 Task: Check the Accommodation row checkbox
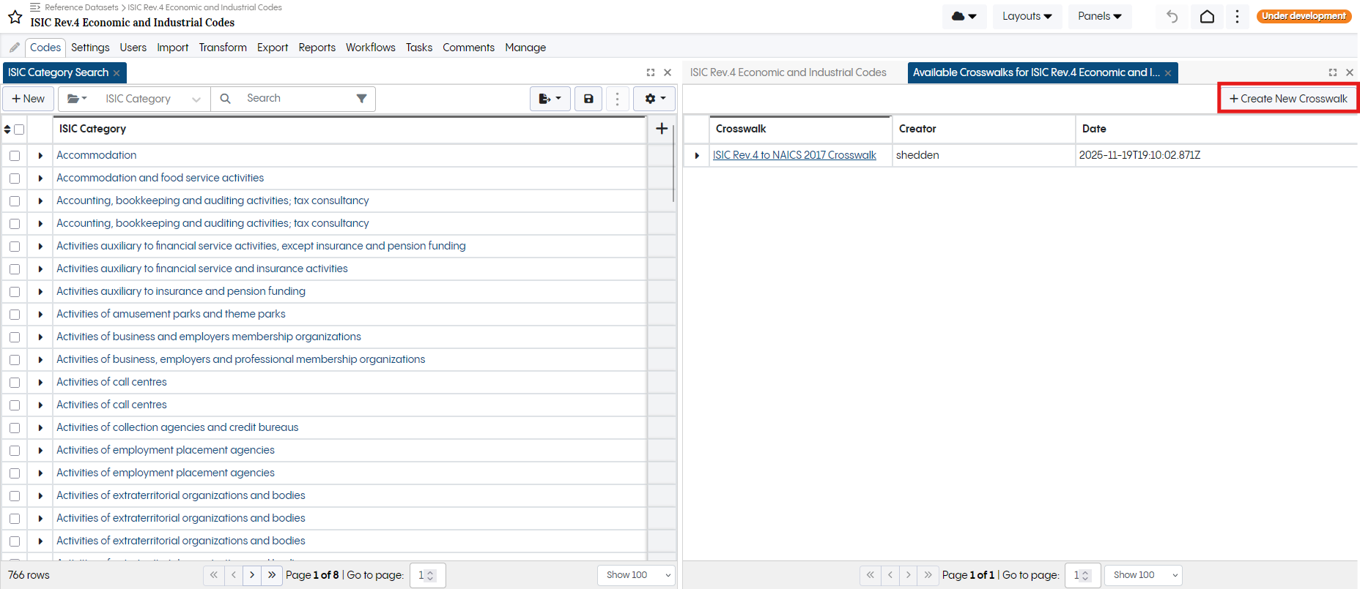[x=15, y=156]
